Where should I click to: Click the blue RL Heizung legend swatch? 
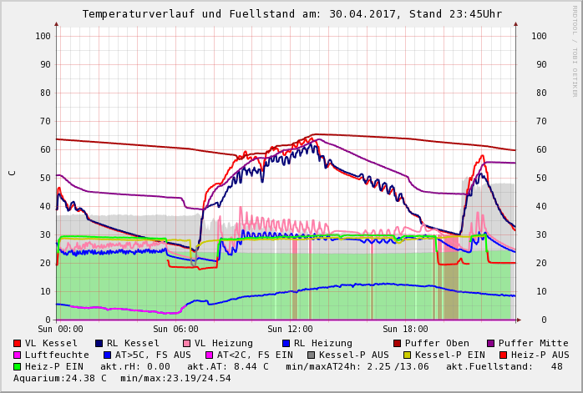pos(286,344)
